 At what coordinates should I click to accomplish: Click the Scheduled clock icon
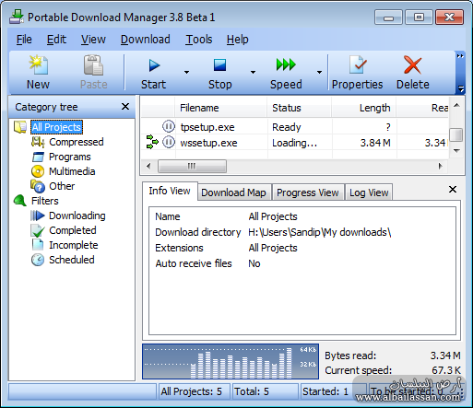(38, 260)
